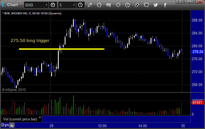This screenshot has width=205, height=129.
Task: Click the help question mark button
Action: pos(178,2)
